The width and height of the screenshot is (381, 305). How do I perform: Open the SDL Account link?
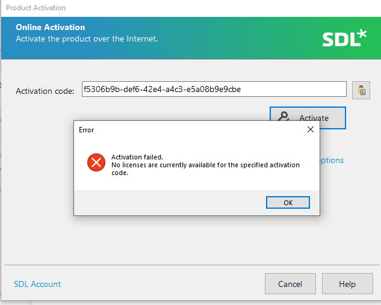(37, 284)
